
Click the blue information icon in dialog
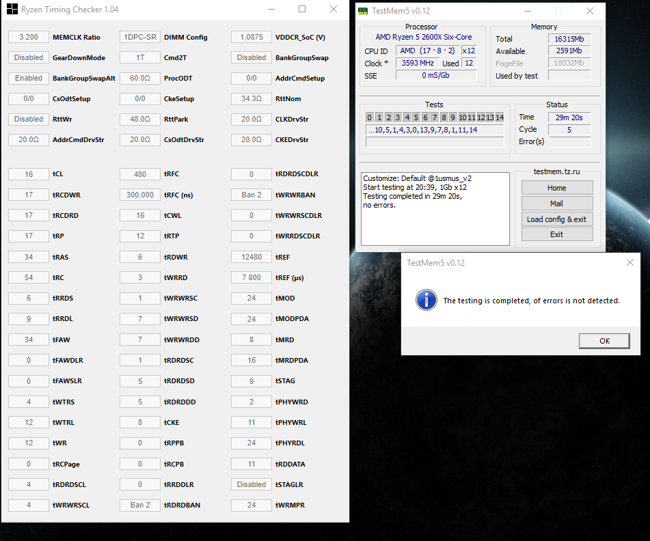tap(426, 300)
